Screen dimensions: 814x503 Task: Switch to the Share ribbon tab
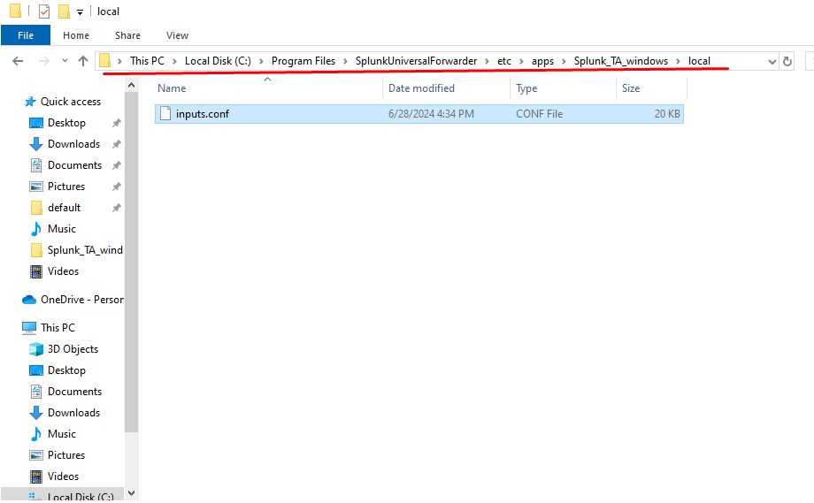(127, 35)
